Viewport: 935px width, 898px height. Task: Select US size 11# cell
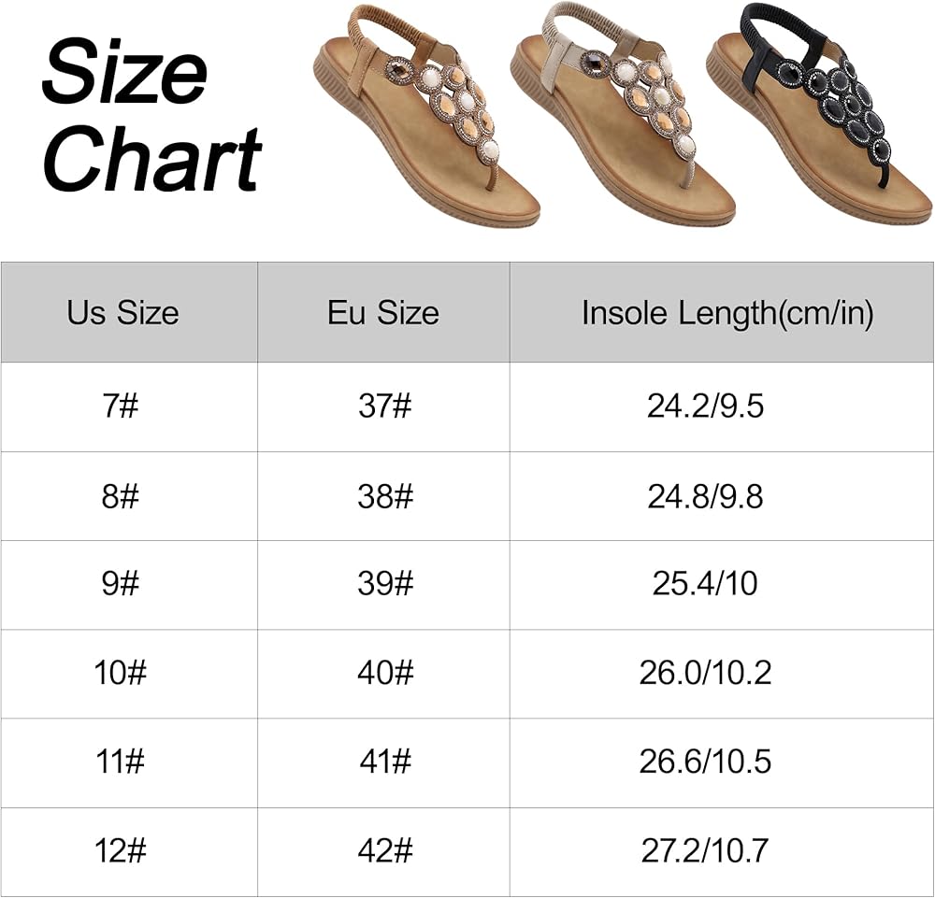121,762
